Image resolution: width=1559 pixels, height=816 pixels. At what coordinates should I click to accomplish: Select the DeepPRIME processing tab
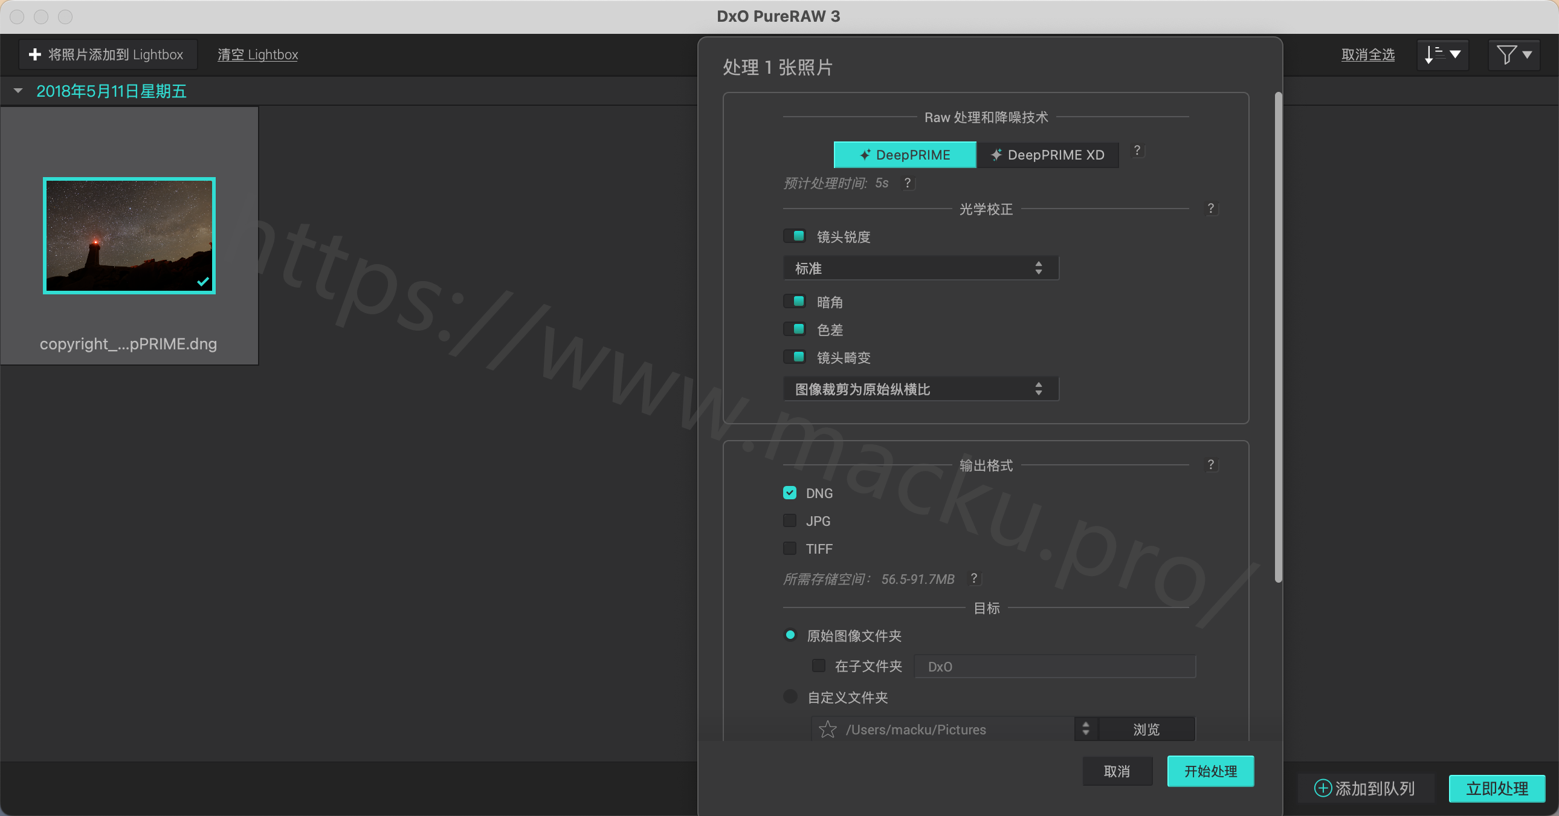(905, 155)
